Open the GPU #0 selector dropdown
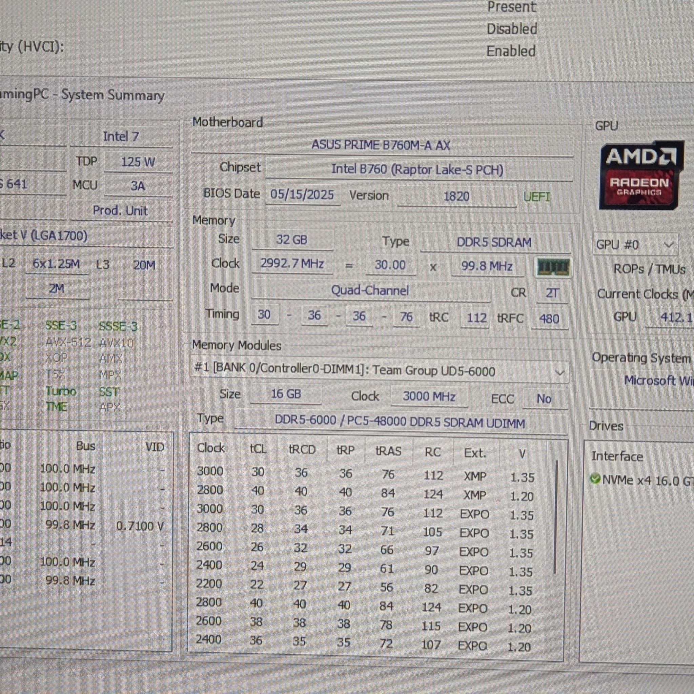Image resolution: width=694 pixels, height=694 pixels. [635, 245]
